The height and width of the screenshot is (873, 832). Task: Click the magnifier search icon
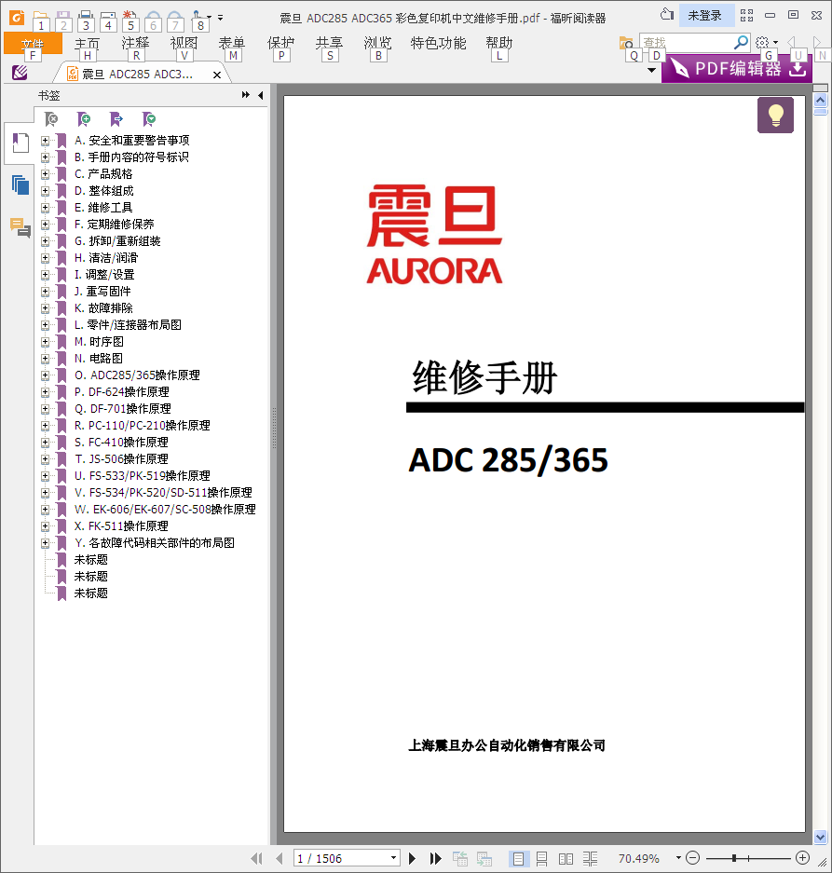click(741, 42)
